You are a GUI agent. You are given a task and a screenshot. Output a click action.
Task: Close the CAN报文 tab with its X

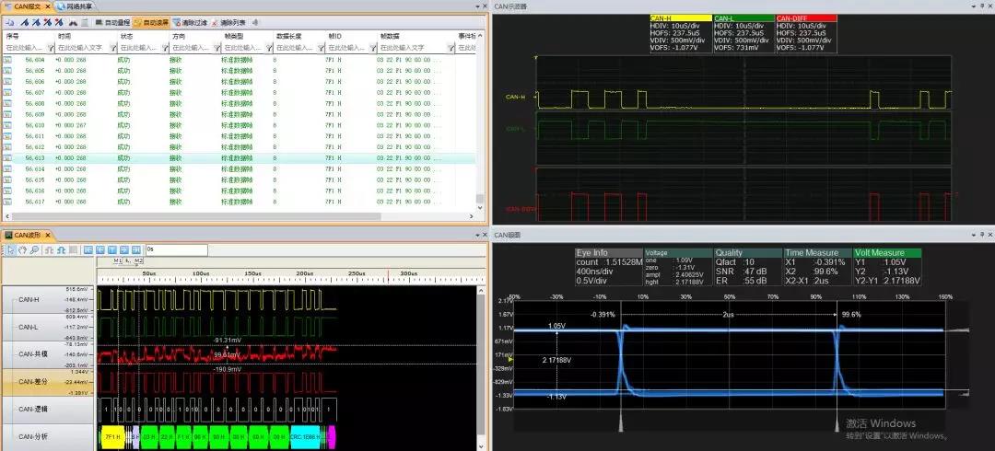click(48, 6)
